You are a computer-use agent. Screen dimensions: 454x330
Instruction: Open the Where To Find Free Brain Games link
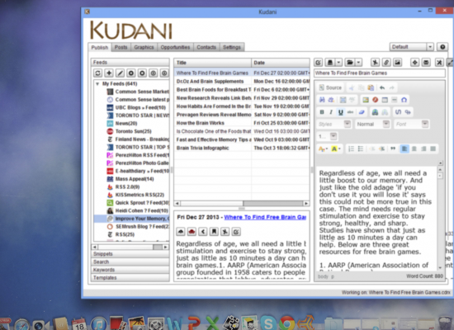pyautogui.click(x=265, y=217)
